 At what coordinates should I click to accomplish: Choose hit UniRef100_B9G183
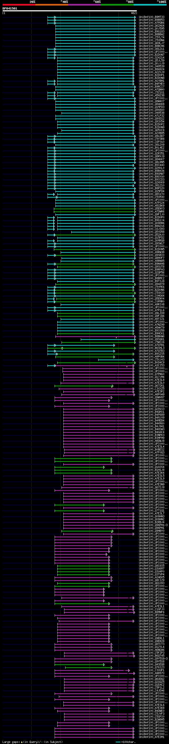pos(152,31)
